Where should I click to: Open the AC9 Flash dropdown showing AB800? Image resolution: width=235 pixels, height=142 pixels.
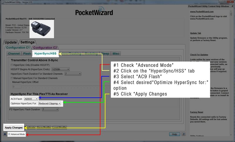click(31, 99)
